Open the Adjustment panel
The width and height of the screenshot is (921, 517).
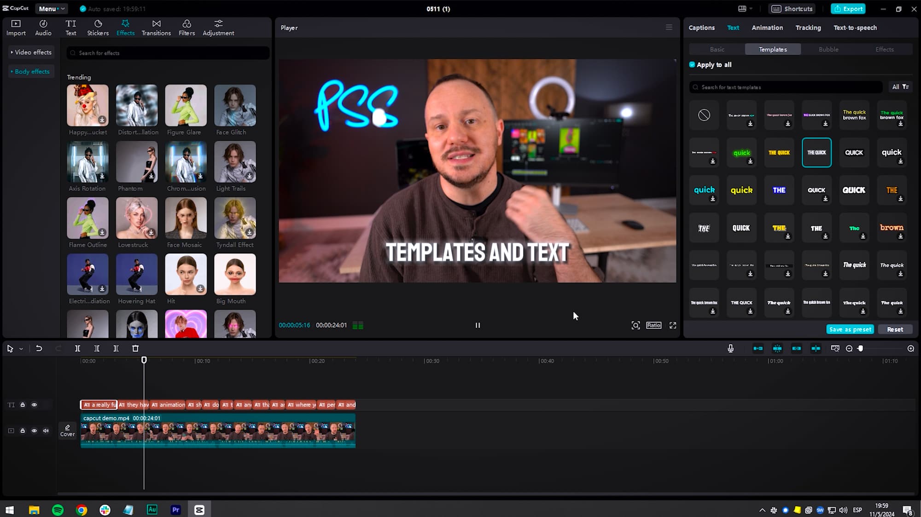pos(218,28)
